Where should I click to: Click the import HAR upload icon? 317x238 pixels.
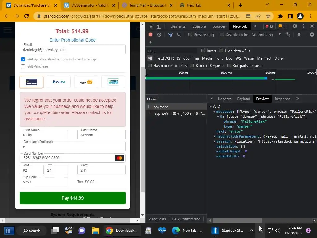pyautogui.click(x=299, y=35)
